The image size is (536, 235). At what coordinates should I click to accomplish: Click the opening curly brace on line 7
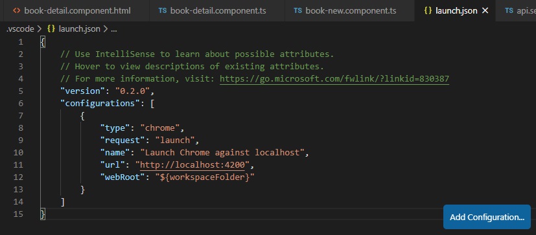[82, 116]
